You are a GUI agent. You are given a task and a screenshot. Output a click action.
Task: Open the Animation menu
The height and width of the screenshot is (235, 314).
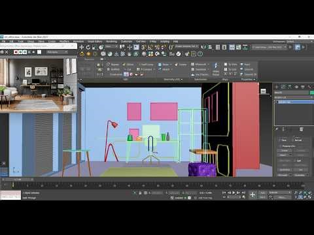pos(78,41)
